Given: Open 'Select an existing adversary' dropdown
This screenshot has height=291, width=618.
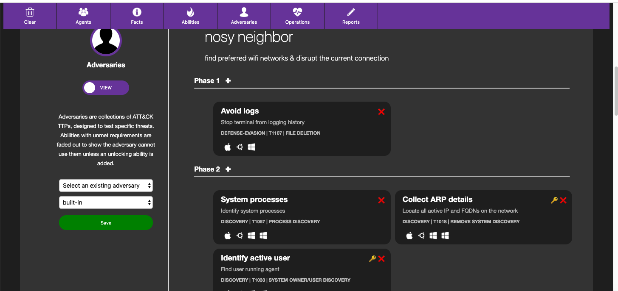Looking at the screenshot, I should (x=106, y=186).
